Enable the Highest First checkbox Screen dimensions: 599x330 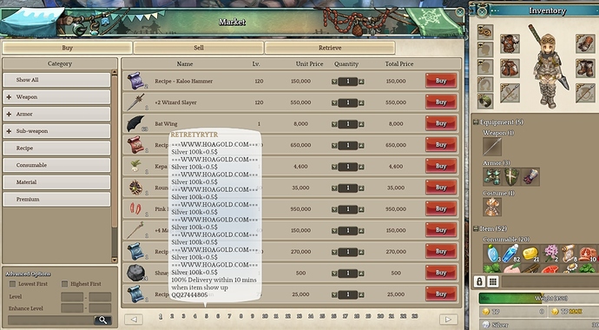(x=64, y=284)
